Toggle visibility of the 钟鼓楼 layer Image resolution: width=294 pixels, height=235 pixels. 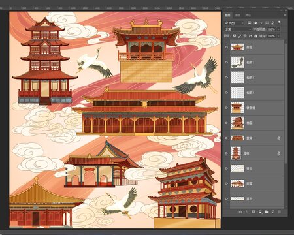click(226, 108)
